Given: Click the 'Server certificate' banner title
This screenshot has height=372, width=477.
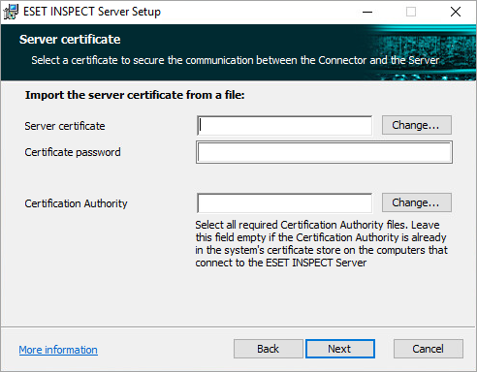Looking at the screenshot, I should coord(70,40).
